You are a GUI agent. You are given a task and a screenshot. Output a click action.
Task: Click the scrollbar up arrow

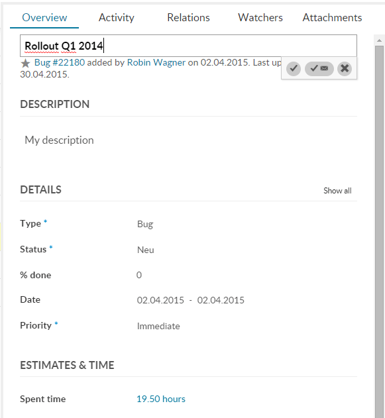click(x=379, y=40)
